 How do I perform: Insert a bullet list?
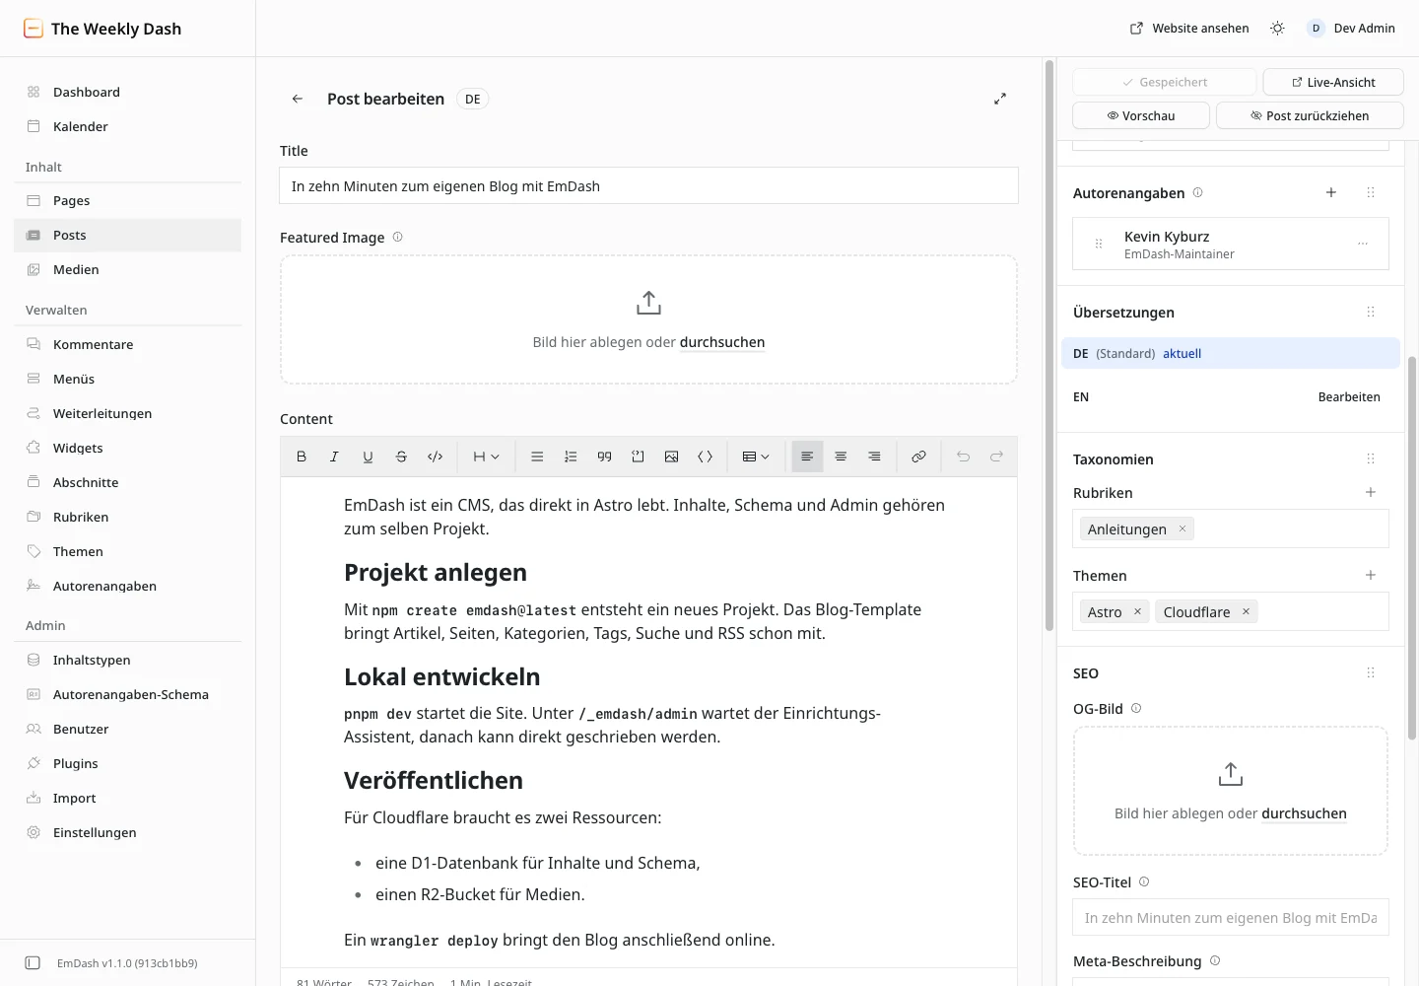537,457
